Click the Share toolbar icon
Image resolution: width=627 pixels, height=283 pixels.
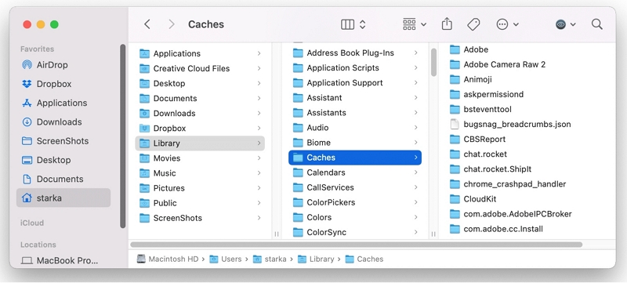[447, 24]
